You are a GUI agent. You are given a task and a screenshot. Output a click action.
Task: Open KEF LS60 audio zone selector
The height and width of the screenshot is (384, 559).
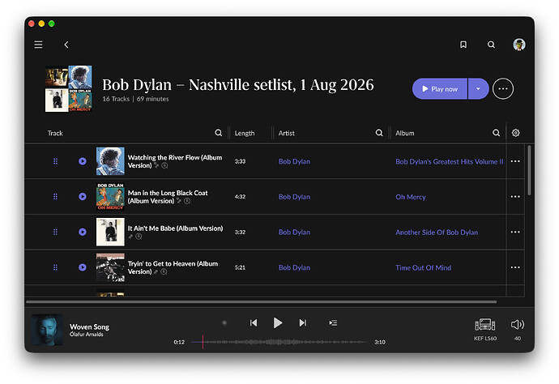click(484, 328)
